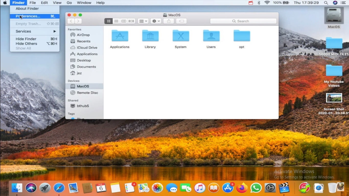Select the 50000 MIDI FILES desktop folder

pos(334,43)
